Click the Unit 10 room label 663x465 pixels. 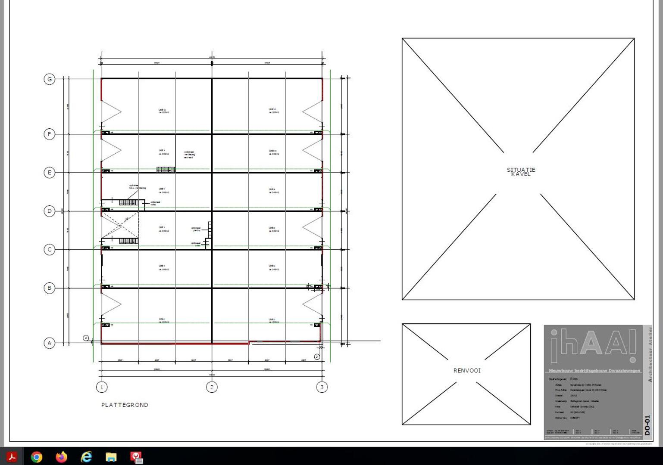coord(274,152)
